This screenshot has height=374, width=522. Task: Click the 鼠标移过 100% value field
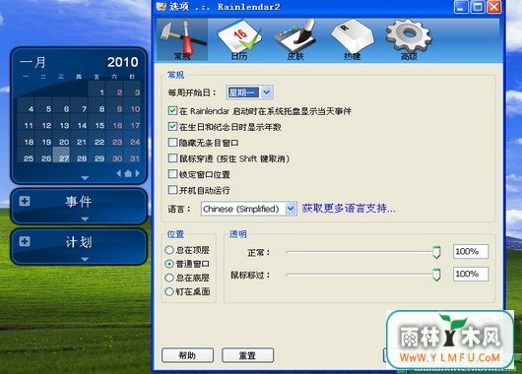pyautogui.click(x=471, y=274)
